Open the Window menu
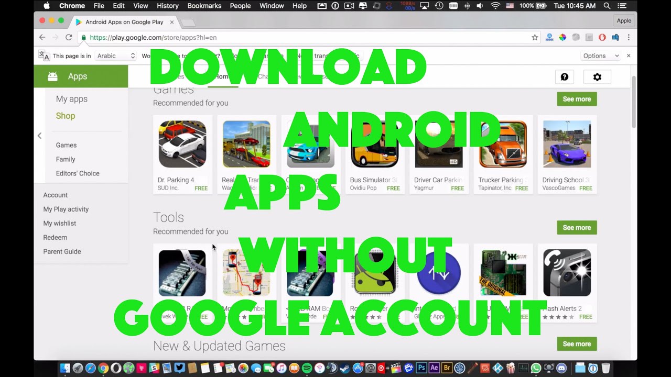The height and width of the screenshot is (377, 671). [x=272, y=6]
